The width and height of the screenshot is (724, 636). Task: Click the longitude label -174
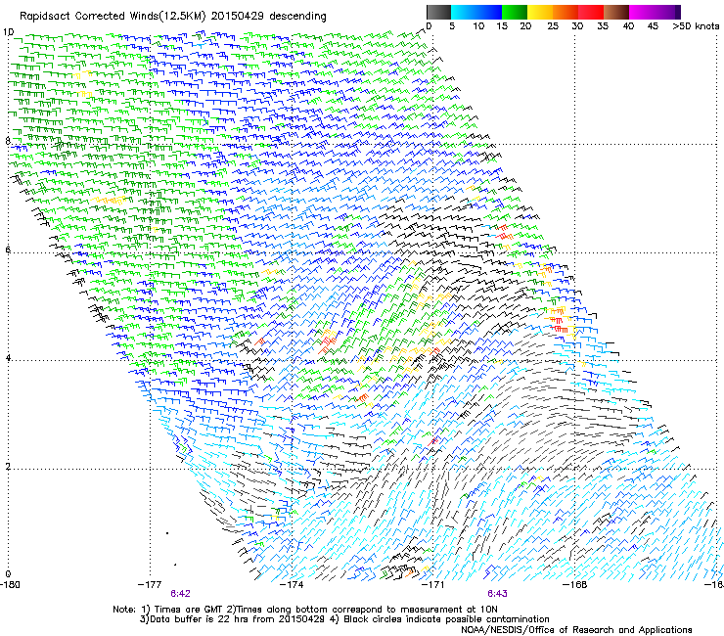pyautogui.click(x=292, y=585)
